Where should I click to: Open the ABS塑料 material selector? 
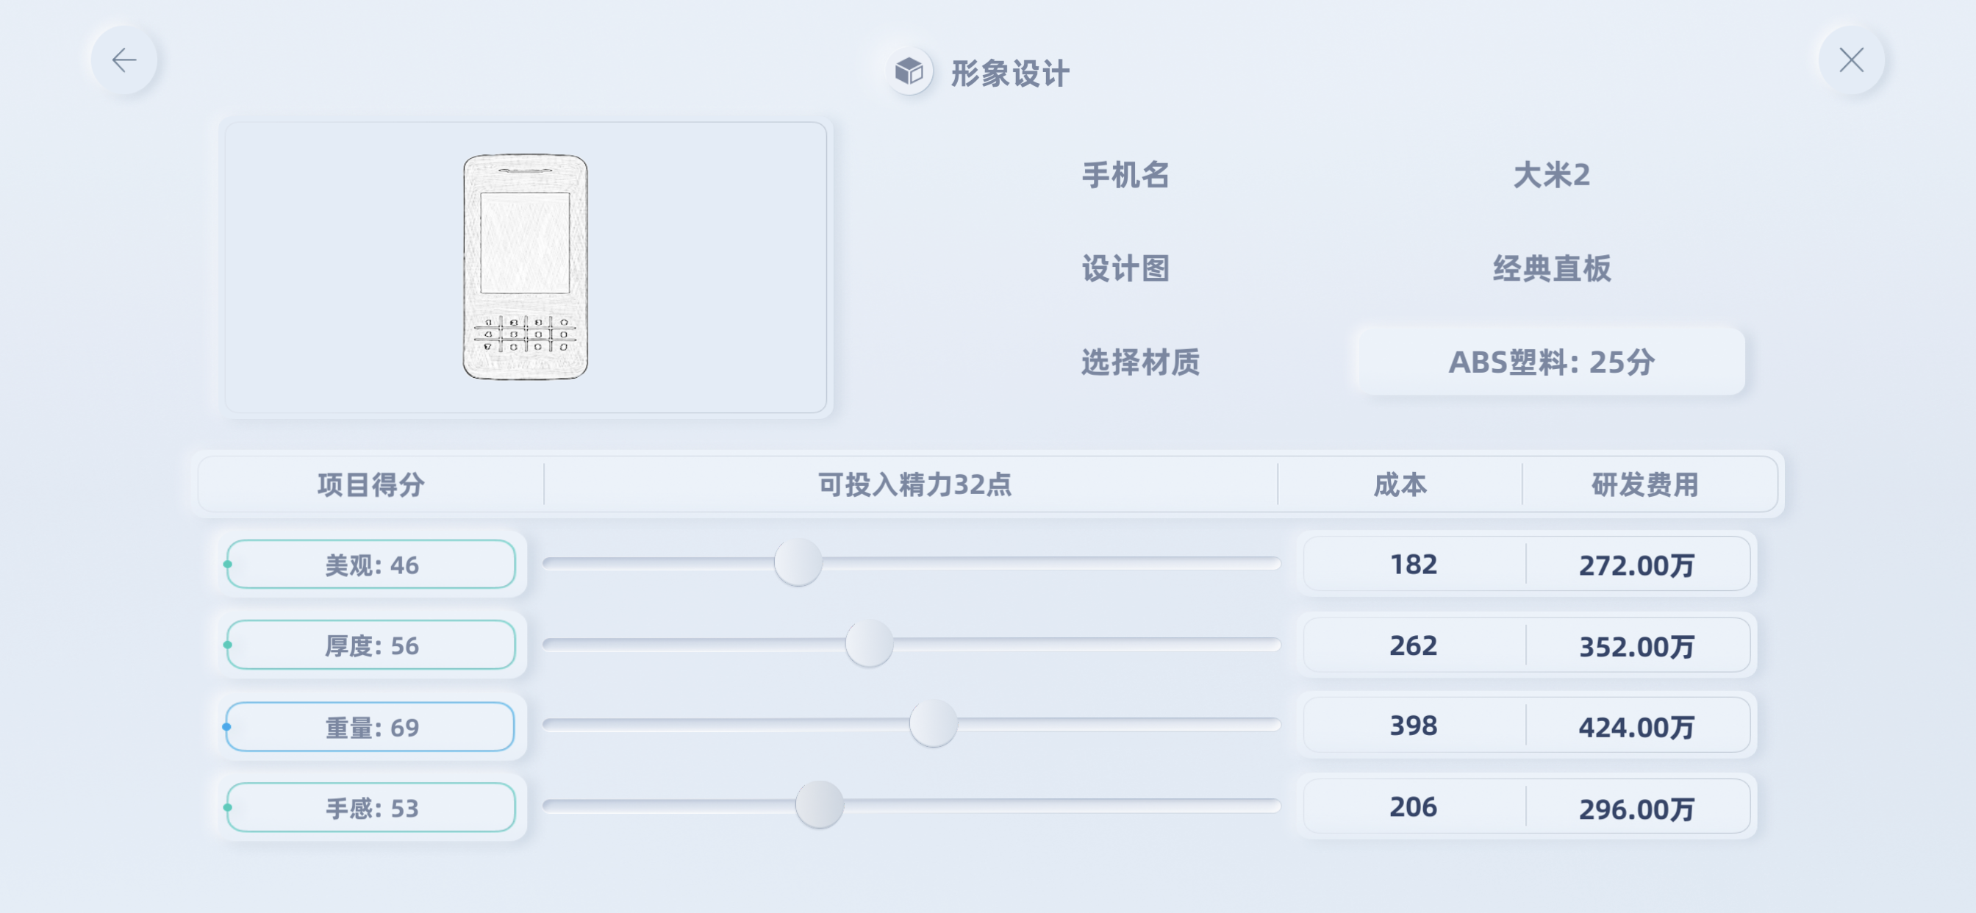click(1550, 362)
